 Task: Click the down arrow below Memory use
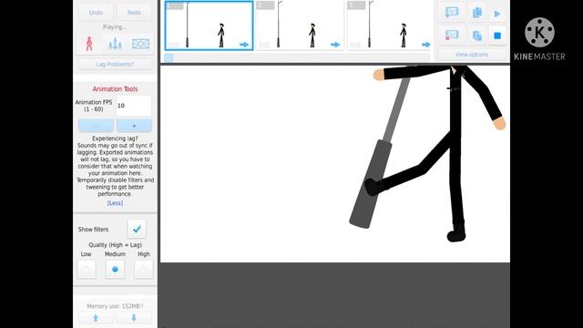(x=134, y=318)
